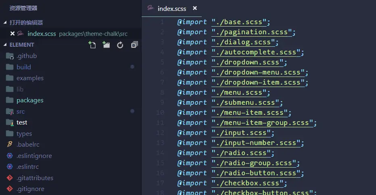
Task: Click the git icon beside .gitignore
Action: 10,189
